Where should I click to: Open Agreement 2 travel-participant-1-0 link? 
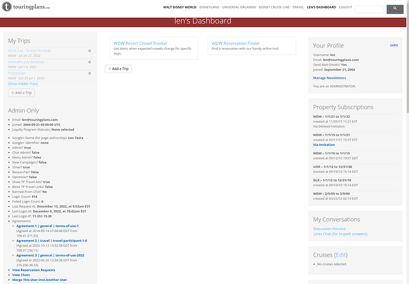52,241
